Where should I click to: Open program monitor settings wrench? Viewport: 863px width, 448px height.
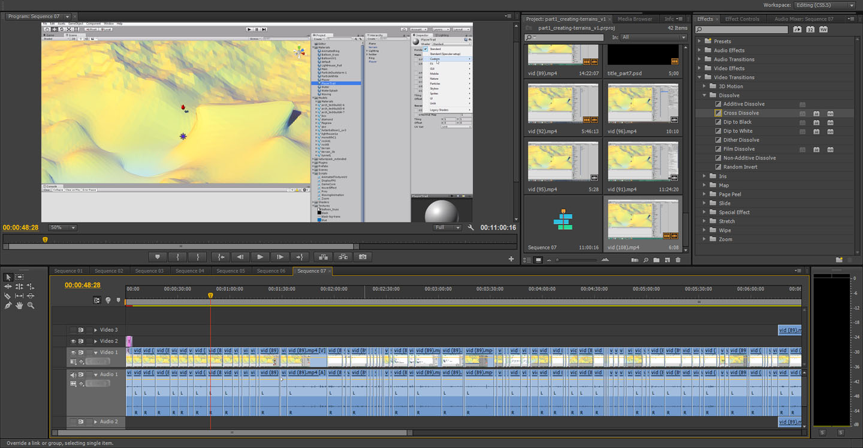471,228
